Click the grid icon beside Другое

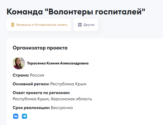pos(80,25)
